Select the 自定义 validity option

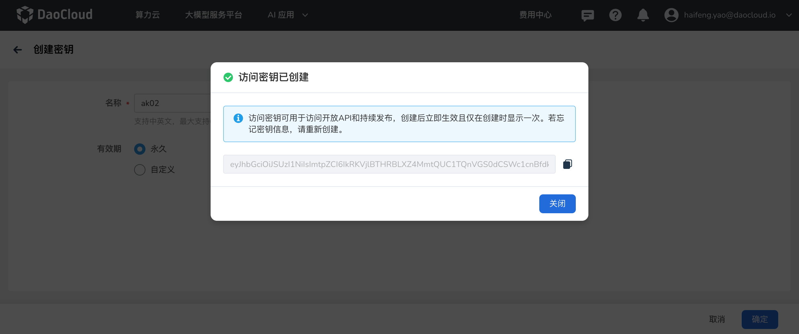click(140, 170)
